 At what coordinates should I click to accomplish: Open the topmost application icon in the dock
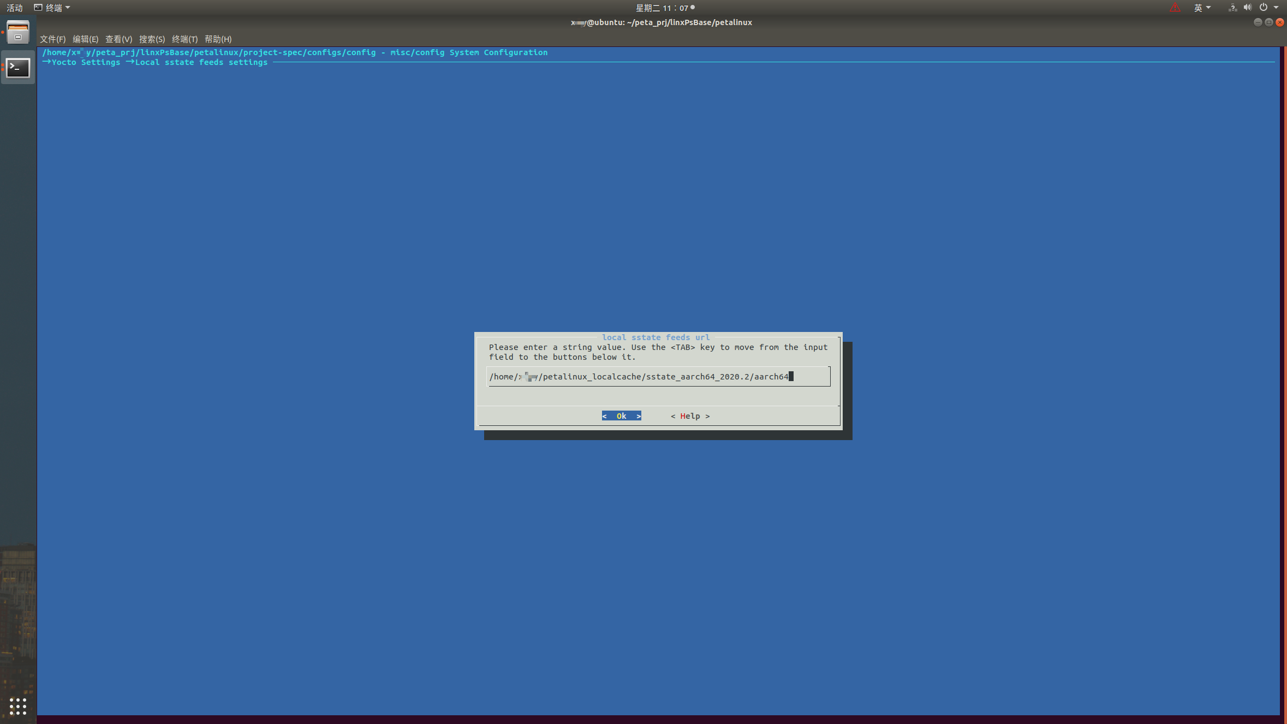18,33
